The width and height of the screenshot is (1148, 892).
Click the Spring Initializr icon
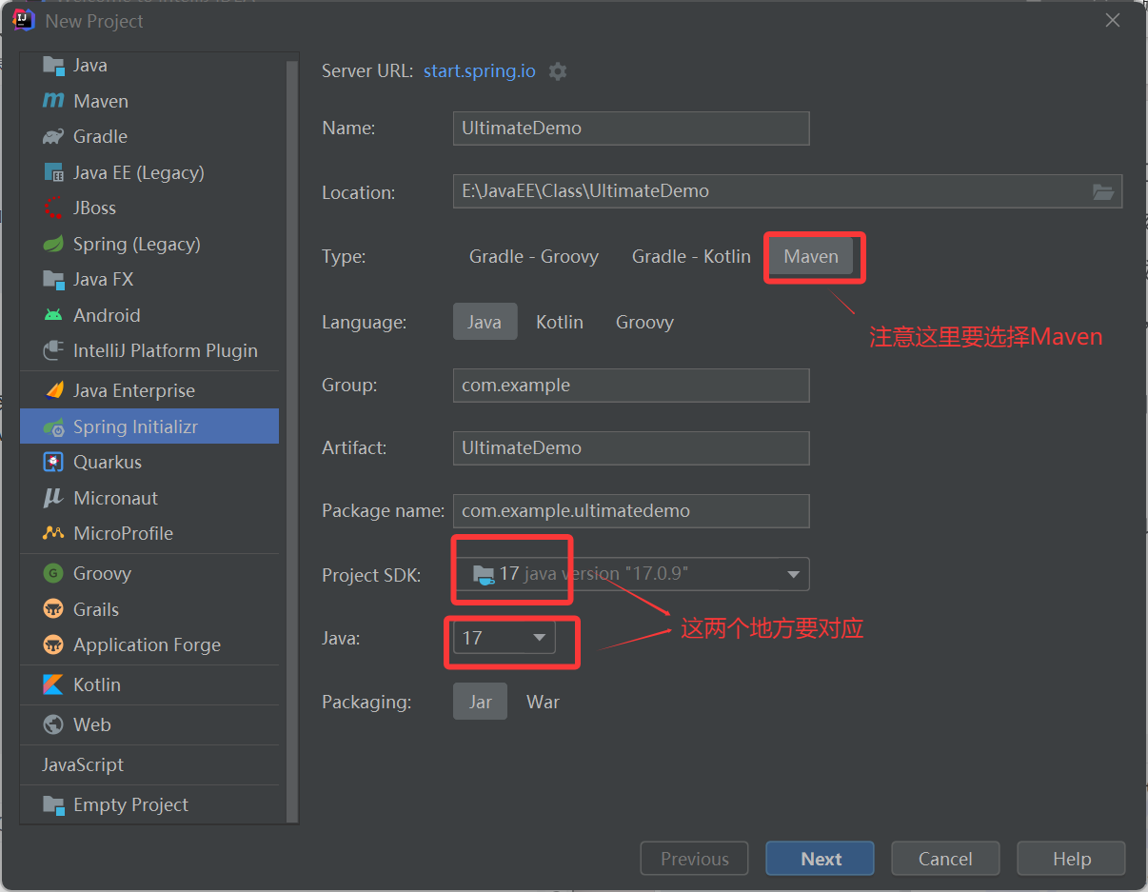[53, 426]
